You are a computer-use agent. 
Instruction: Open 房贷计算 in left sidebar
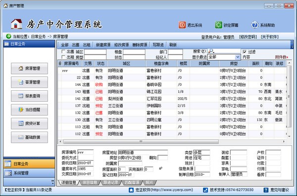pyautogui.click(x=29, y=124)
